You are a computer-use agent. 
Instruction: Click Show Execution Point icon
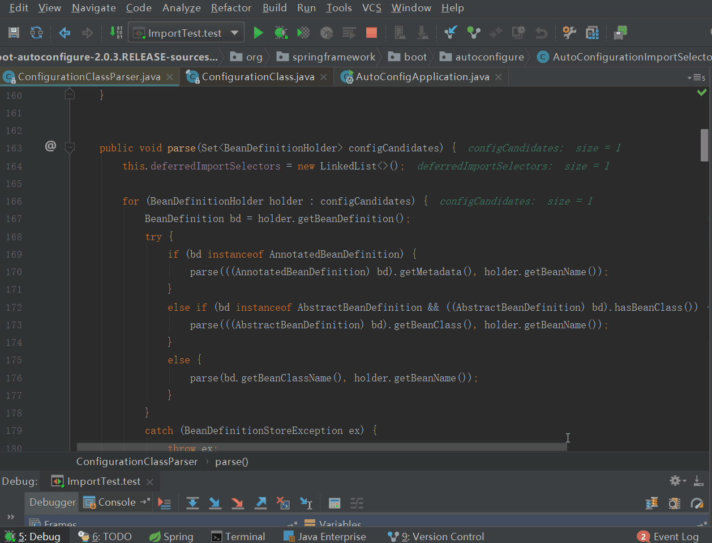(164, 503)
